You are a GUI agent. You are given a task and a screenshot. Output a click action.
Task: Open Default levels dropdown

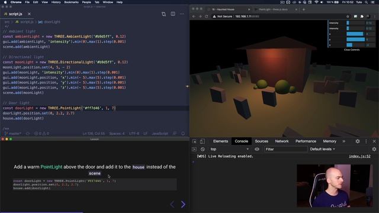322,149
